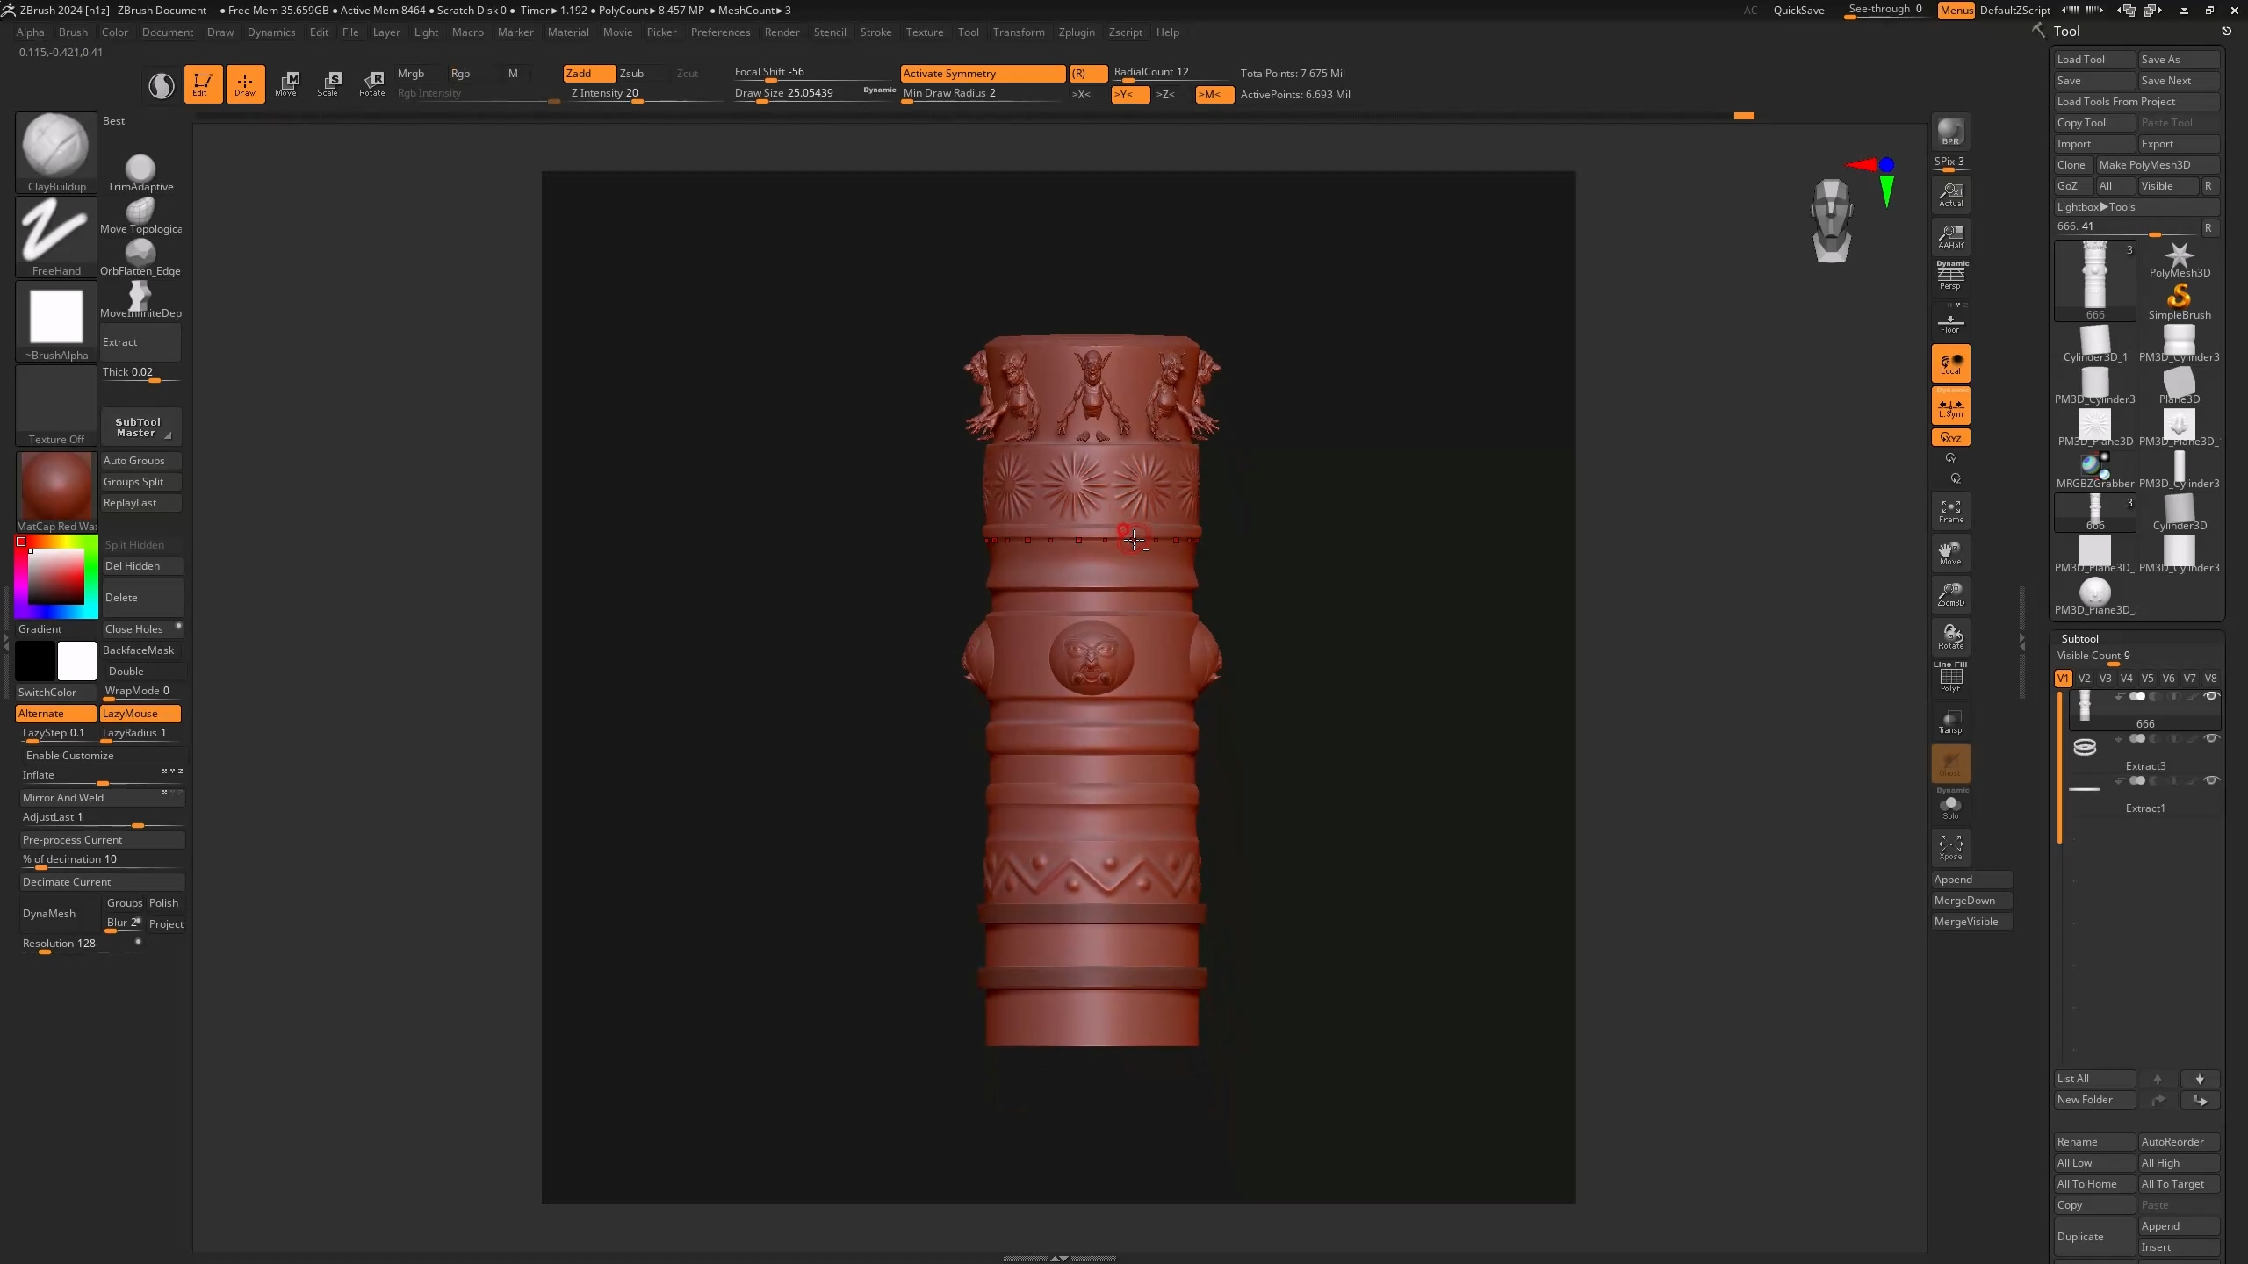This screenshot has width=2248, height=1264.
Task: Enable PolyF line fill display
Action: 1950,679
